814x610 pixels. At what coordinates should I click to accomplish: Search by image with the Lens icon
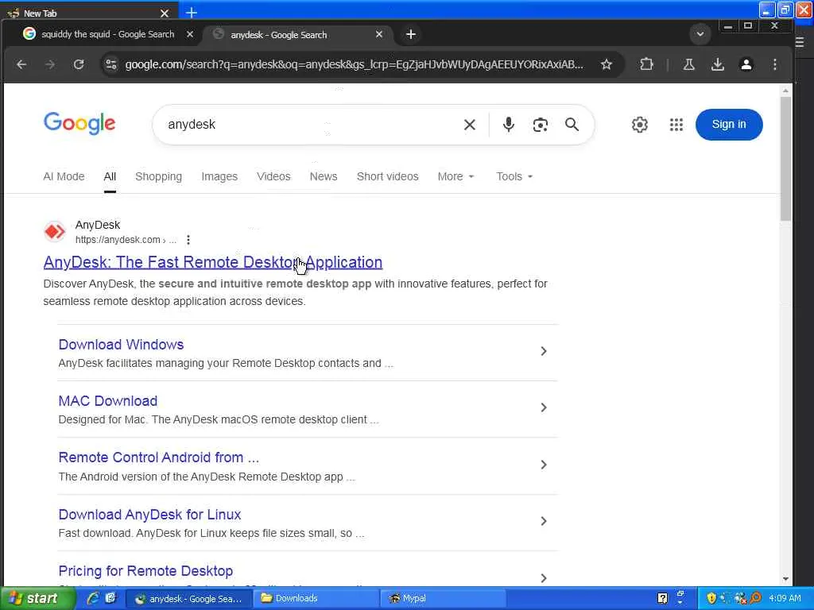coord(540,125)
